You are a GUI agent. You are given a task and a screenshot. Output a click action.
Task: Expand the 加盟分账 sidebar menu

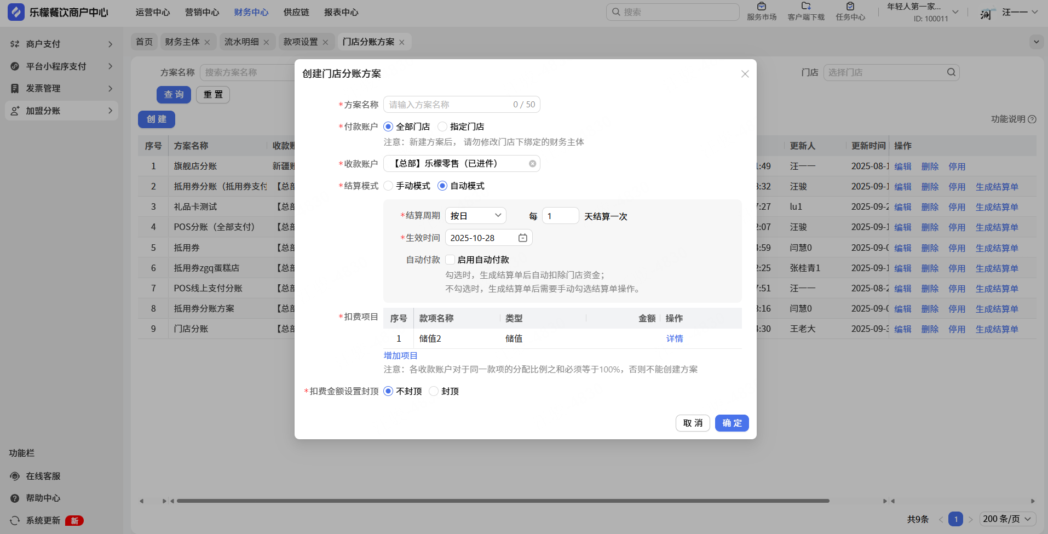(61, 111)
